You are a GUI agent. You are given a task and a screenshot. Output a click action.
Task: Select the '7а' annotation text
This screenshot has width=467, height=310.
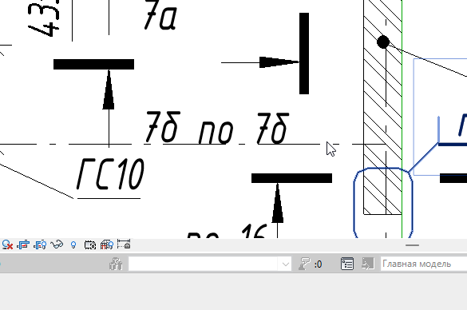pyautogui.click(x=160, y=15)
